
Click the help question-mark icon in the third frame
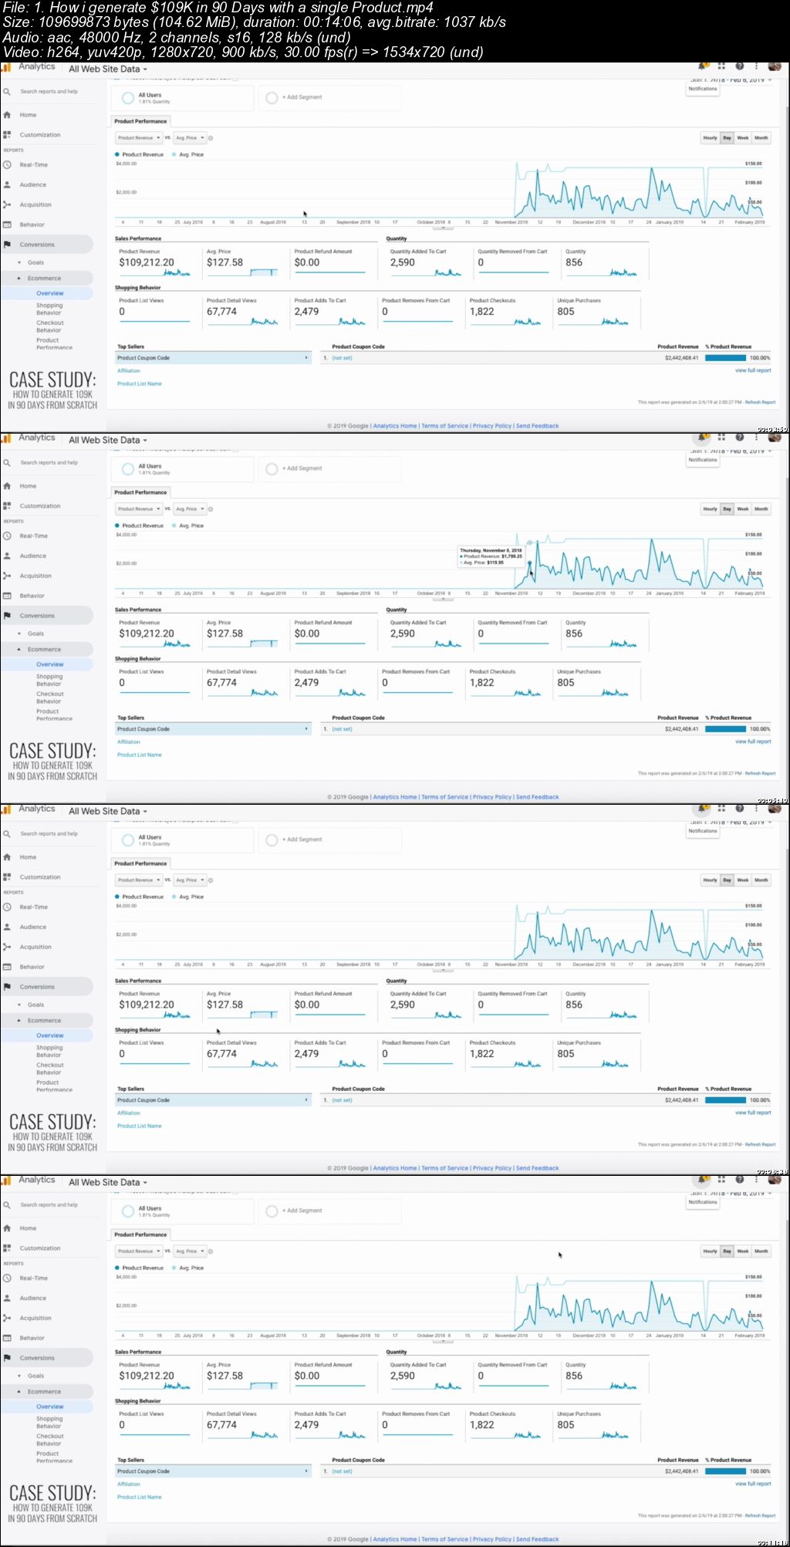pos(739,809)
